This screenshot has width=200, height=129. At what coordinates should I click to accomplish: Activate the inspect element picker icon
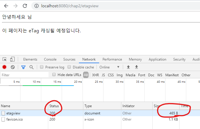[x=4, y=59]
